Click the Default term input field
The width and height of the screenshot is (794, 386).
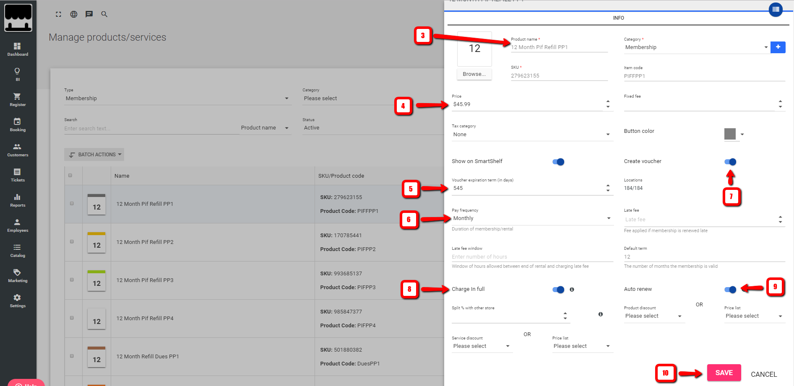704,257
